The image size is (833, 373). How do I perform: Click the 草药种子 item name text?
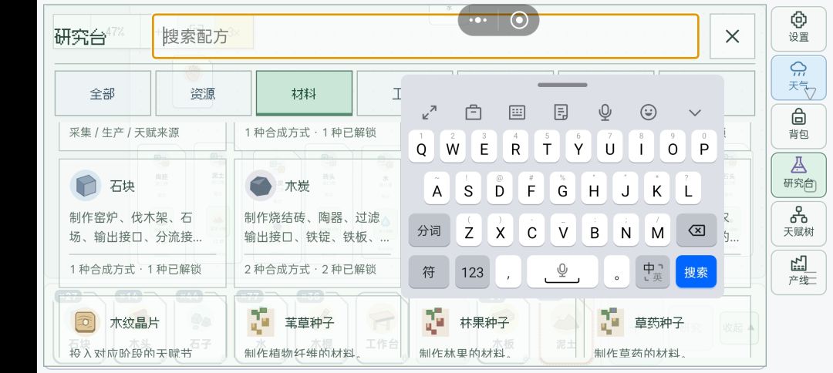(659, 323)
